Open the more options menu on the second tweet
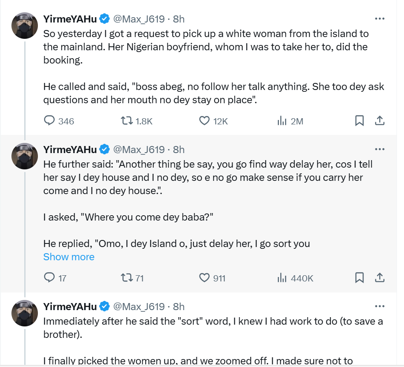 click(x=380, y=149)
